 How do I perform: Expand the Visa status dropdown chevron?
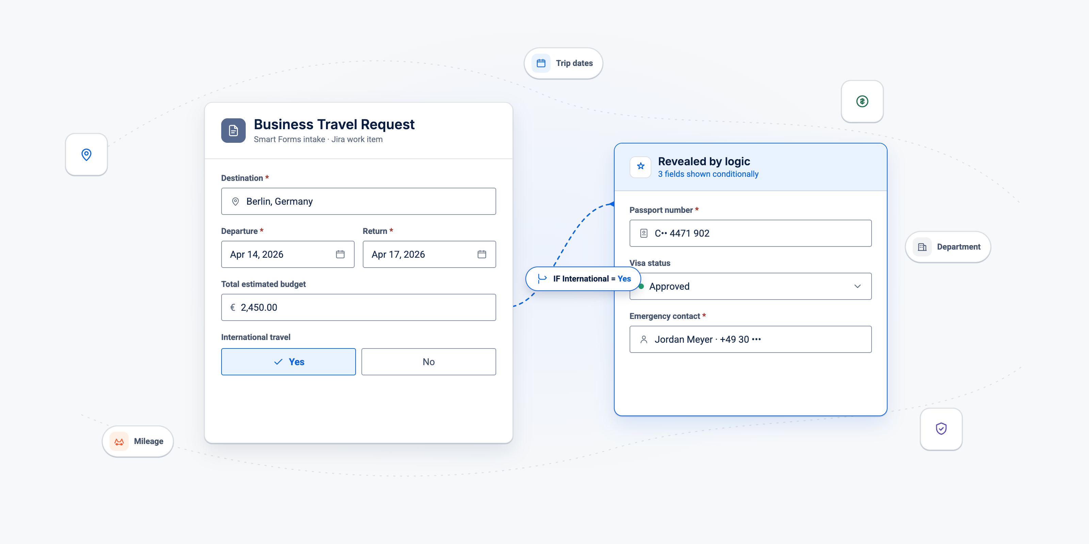point(857,286)
